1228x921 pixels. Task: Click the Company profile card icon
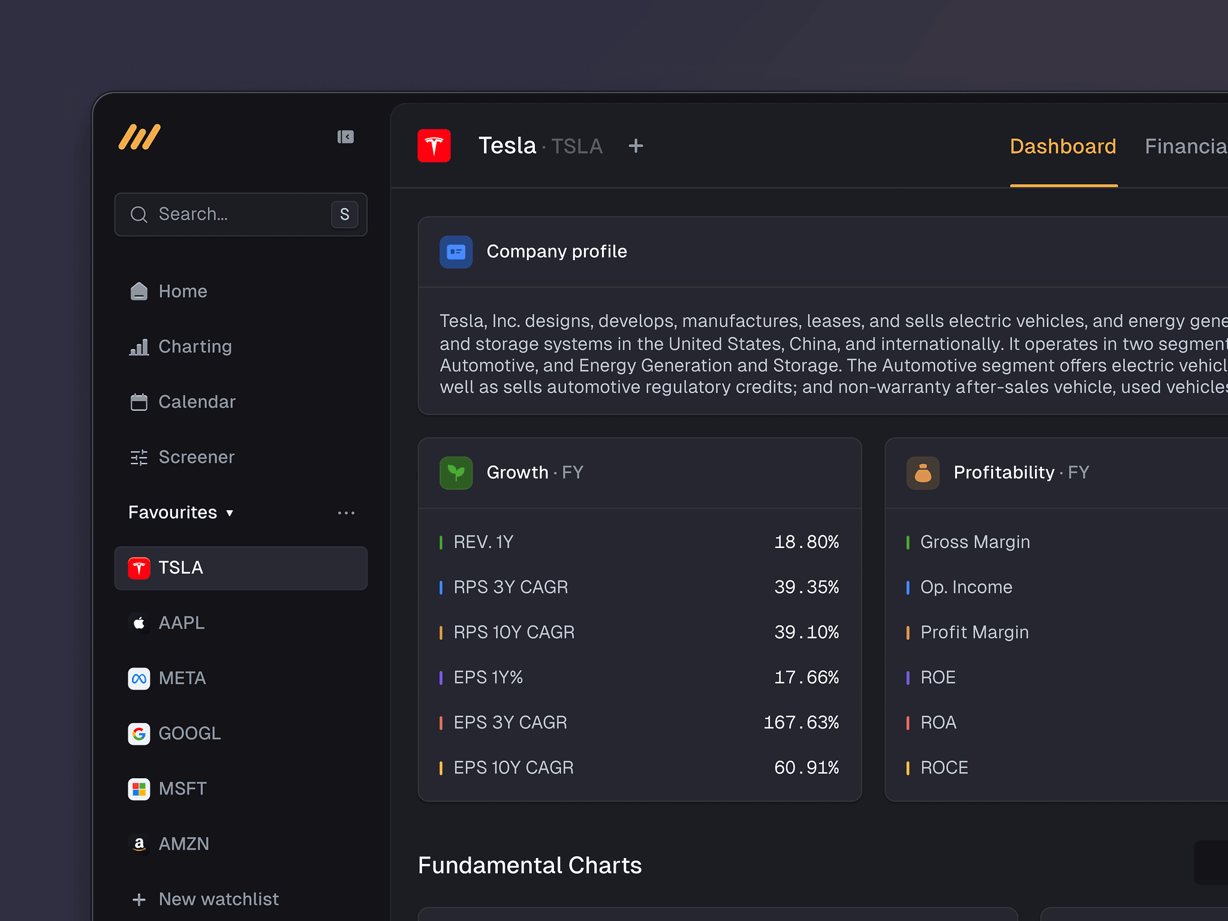(456, 252)
